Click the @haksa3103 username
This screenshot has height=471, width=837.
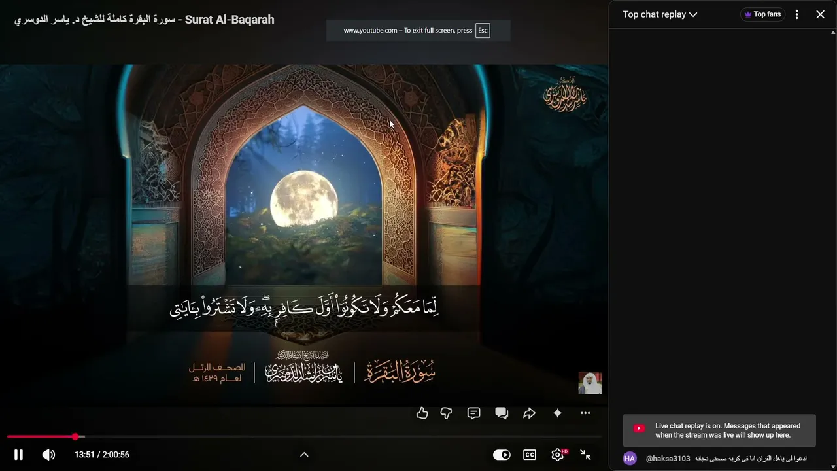click(668, 459)
